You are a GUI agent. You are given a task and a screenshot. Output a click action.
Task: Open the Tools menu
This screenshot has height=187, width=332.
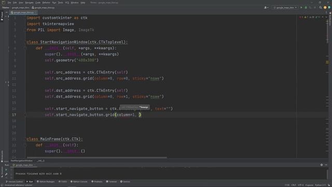(x=61, y=3)
